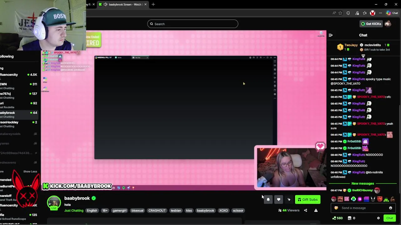The width and height of the screenshot is (401, 225).
Task: Click the baabybrook live avatar
Action: point(54,202)
